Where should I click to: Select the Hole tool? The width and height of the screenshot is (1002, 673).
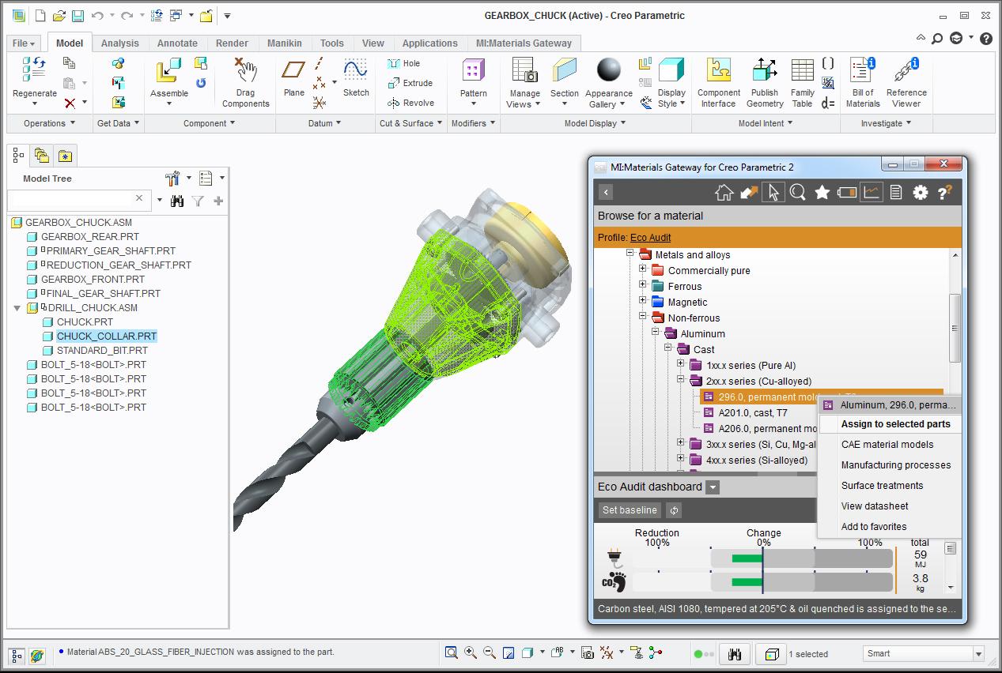click(x=412, y=63)
